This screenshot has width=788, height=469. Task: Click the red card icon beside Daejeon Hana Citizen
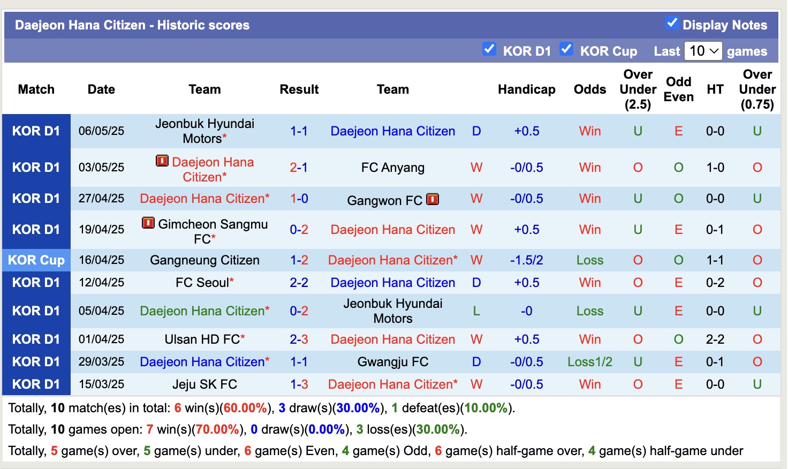click(162, 162)
